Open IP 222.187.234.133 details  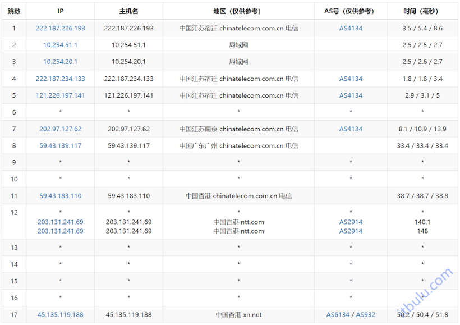tap(59, 79)
